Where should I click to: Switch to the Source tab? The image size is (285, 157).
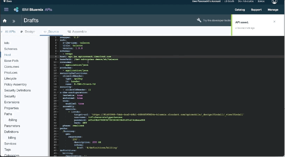coord(53,32)
